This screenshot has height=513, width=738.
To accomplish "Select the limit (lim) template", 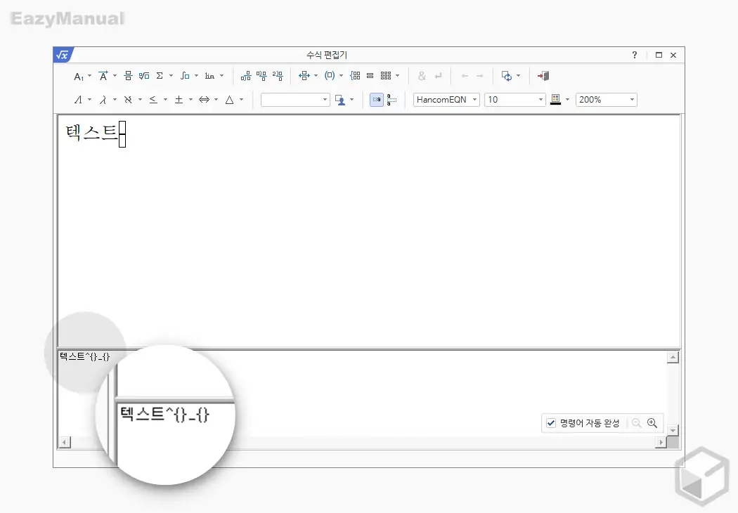I will tap(209, 76).
